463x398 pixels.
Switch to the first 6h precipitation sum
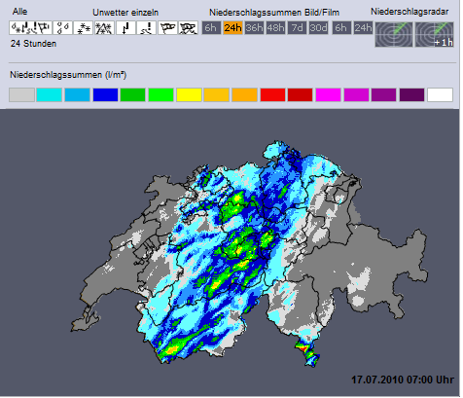211,28
